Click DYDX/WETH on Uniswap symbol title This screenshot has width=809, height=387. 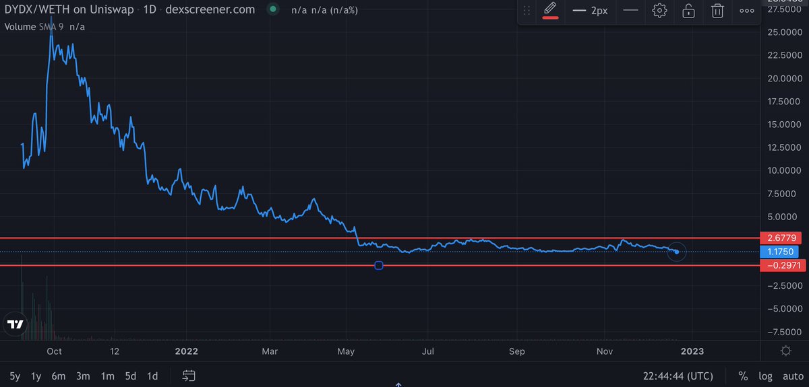pos(69,9)
